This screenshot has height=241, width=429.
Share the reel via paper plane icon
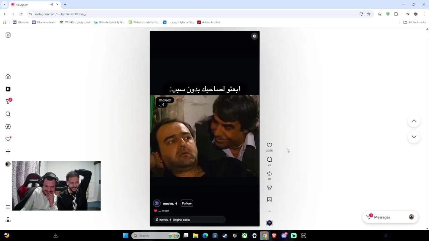coord(269,188)
